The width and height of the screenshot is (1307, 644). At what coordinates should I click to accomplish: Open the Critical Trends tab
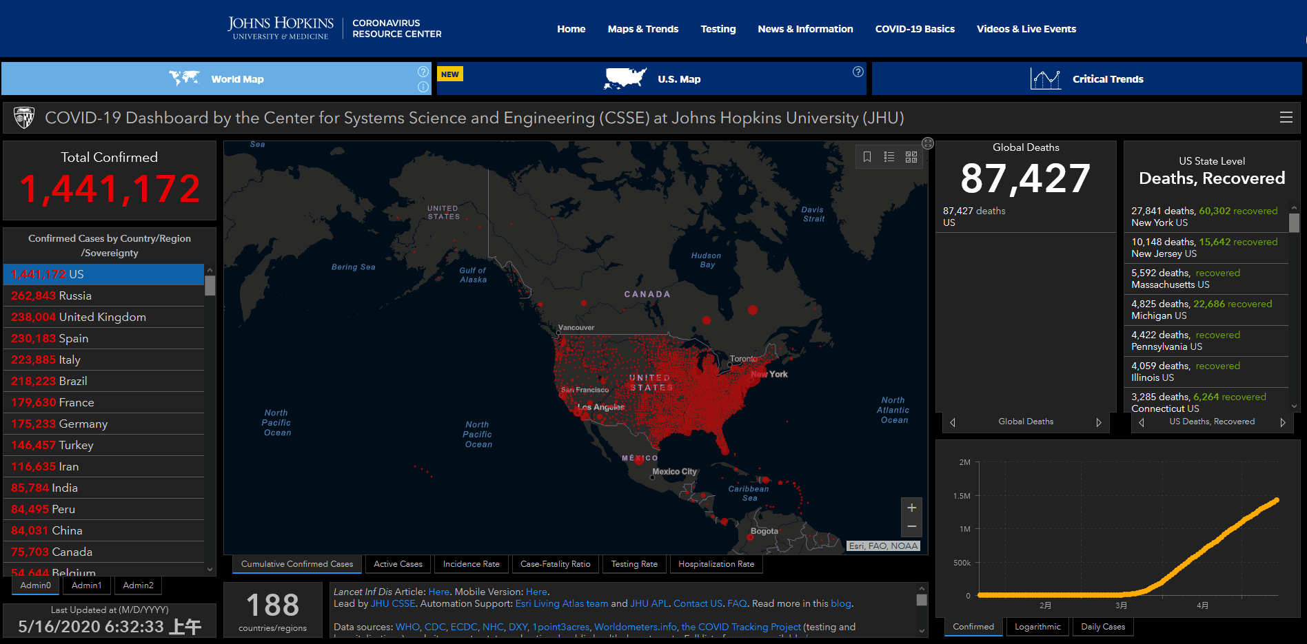[x=1086, y=79]
